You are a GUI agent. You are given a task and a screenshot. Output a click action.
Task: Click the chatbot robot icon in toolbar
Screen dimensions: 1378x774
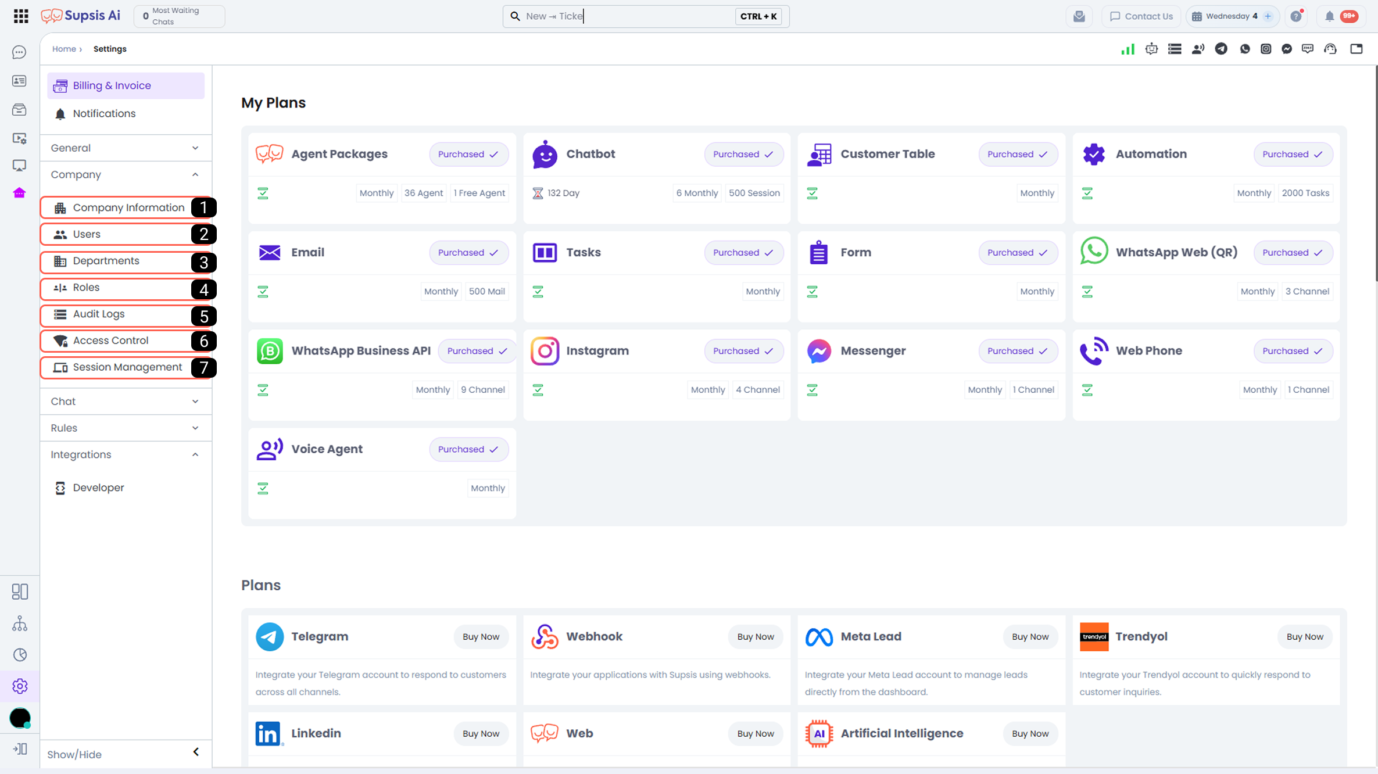coord(1151,49)
